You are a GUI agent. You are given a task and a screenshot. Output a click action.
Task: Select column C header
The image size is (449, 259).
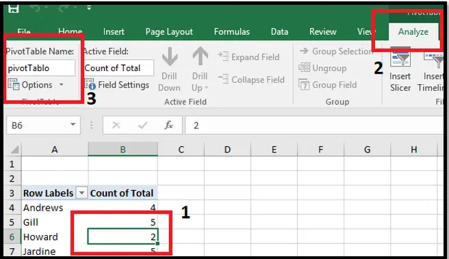coord(181,149)
